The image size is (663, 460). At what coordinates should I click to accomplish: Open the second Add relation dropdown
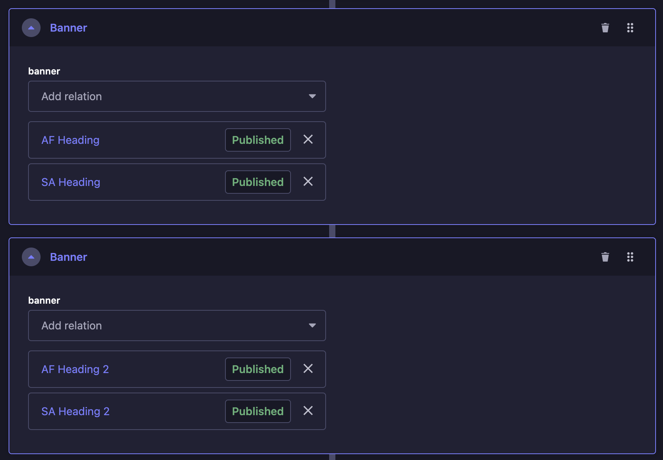177,326
